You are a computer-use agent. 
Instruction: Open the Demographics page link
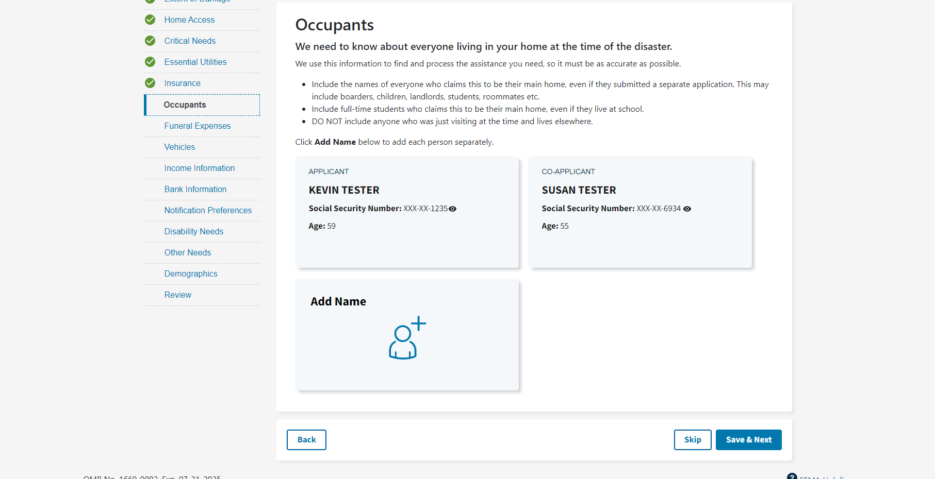coord(191,273)
